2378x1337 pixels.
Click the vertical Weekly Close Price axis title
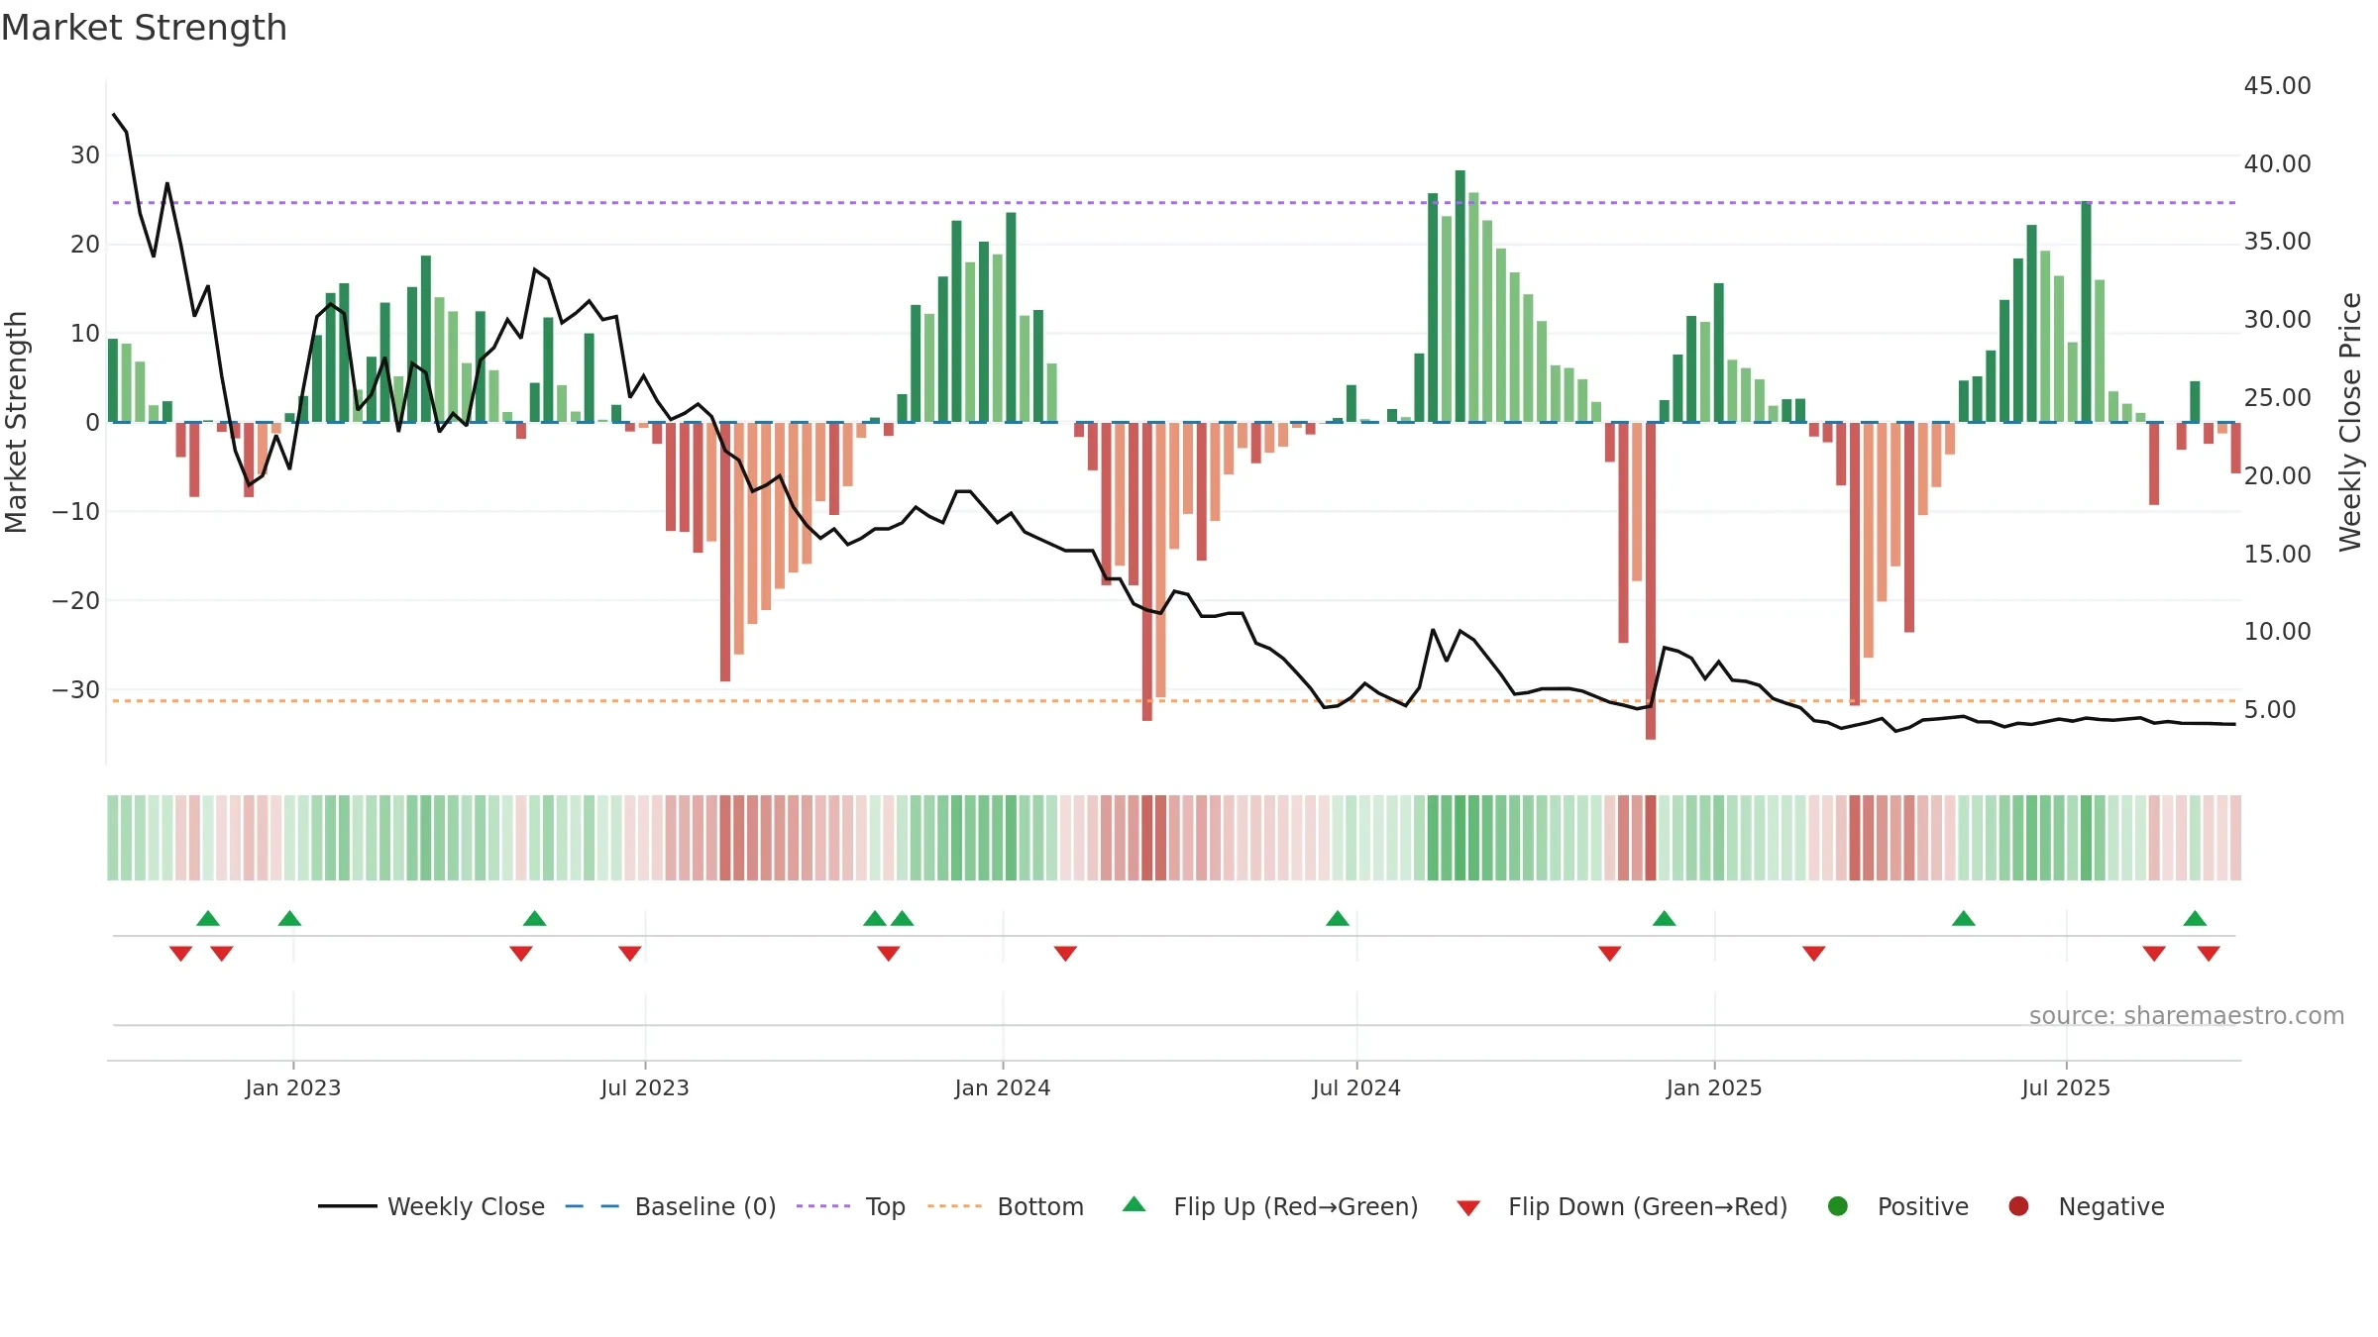[2350, 422]
